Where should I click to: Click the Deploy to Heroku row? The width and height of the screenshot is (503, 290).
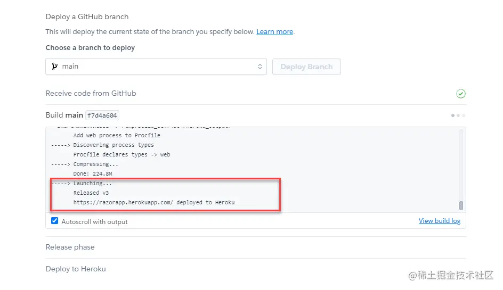coord(255,269)
